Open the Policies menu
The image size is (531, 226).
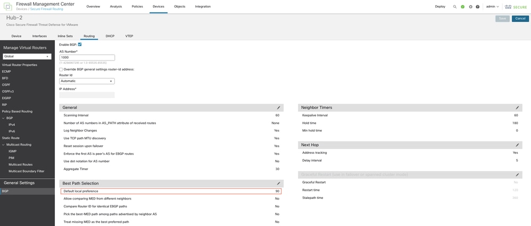point(137,6)
